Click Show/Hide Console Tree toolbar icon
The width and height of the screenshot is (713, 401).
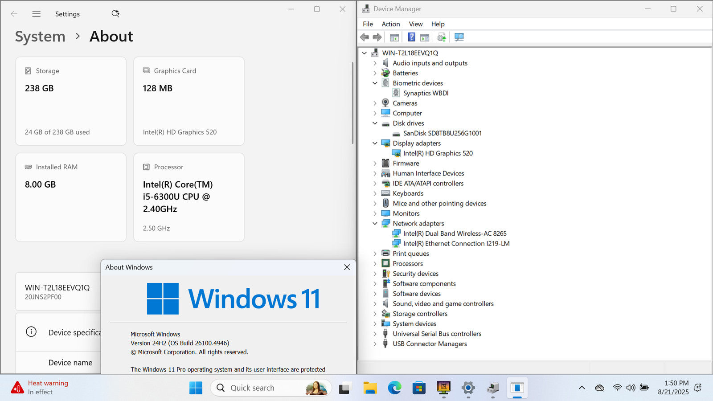click(x=394, y=37)
